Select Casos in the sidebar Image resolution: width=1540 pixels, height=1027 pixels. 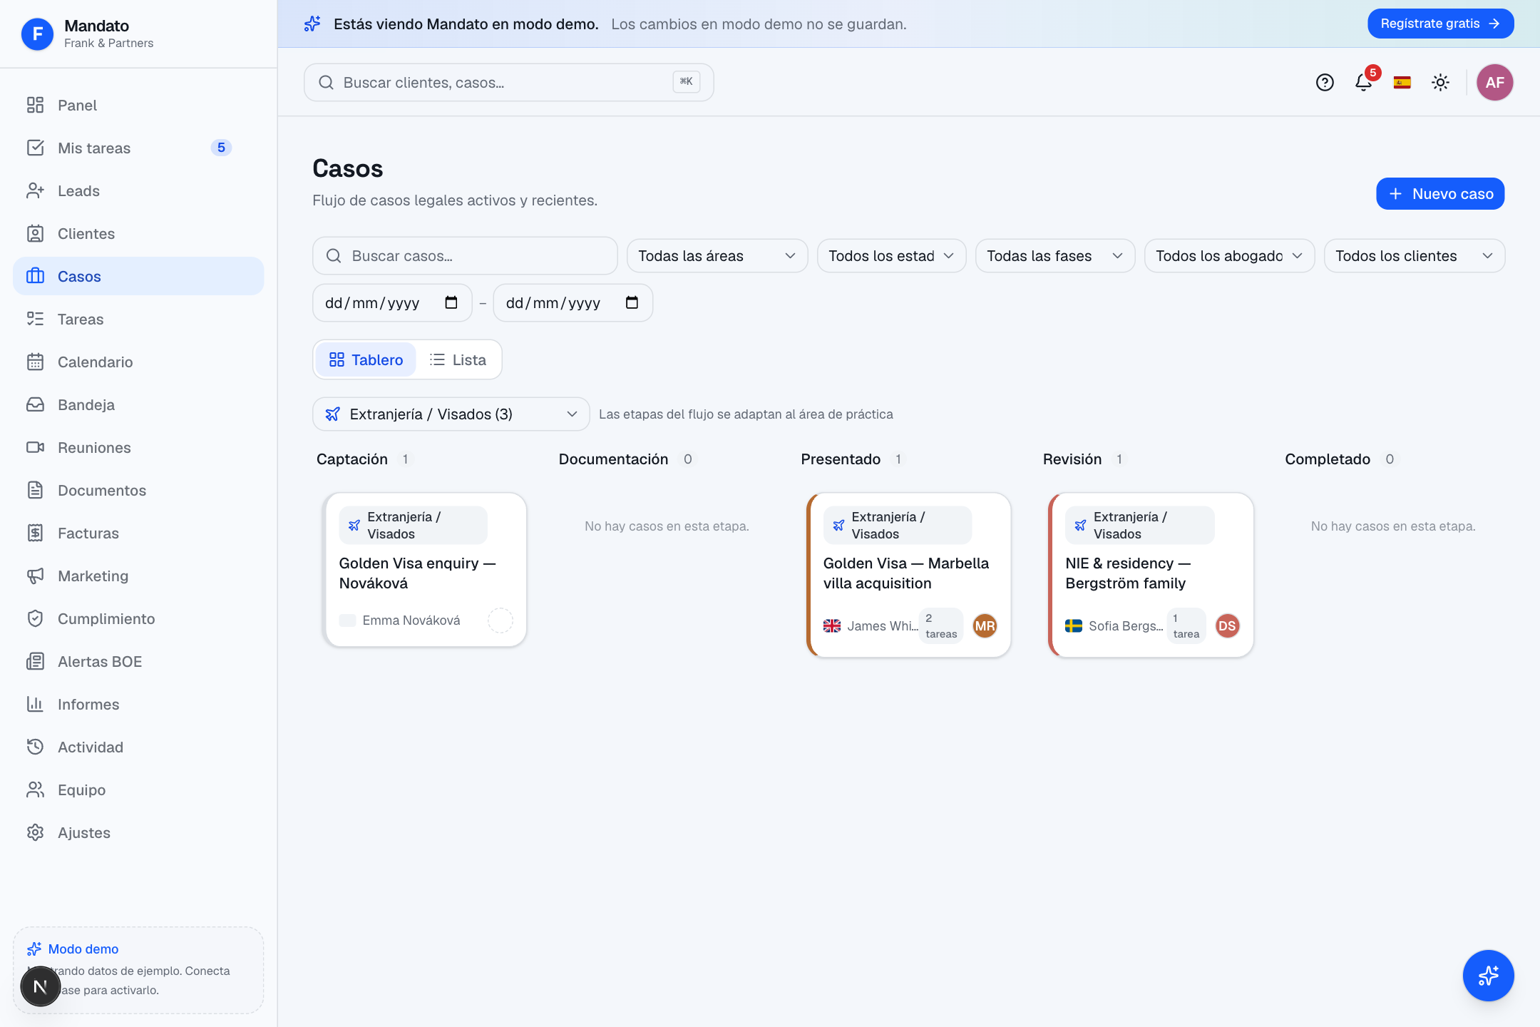point(138,276)
